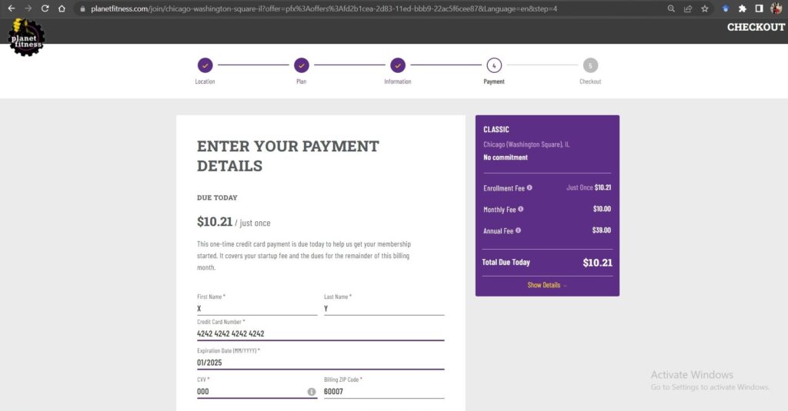Reload the page with browser refresh icon
Screen dimensions: 788x411
click(45, 8)
